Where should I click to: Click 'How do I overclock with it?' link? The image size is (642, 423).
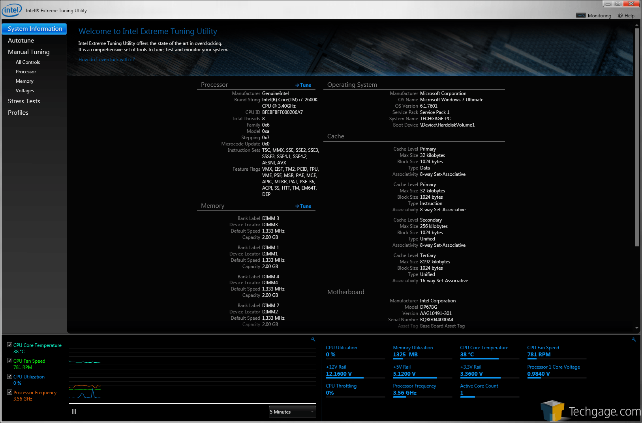pyautogui.click(x=107, y=60)
